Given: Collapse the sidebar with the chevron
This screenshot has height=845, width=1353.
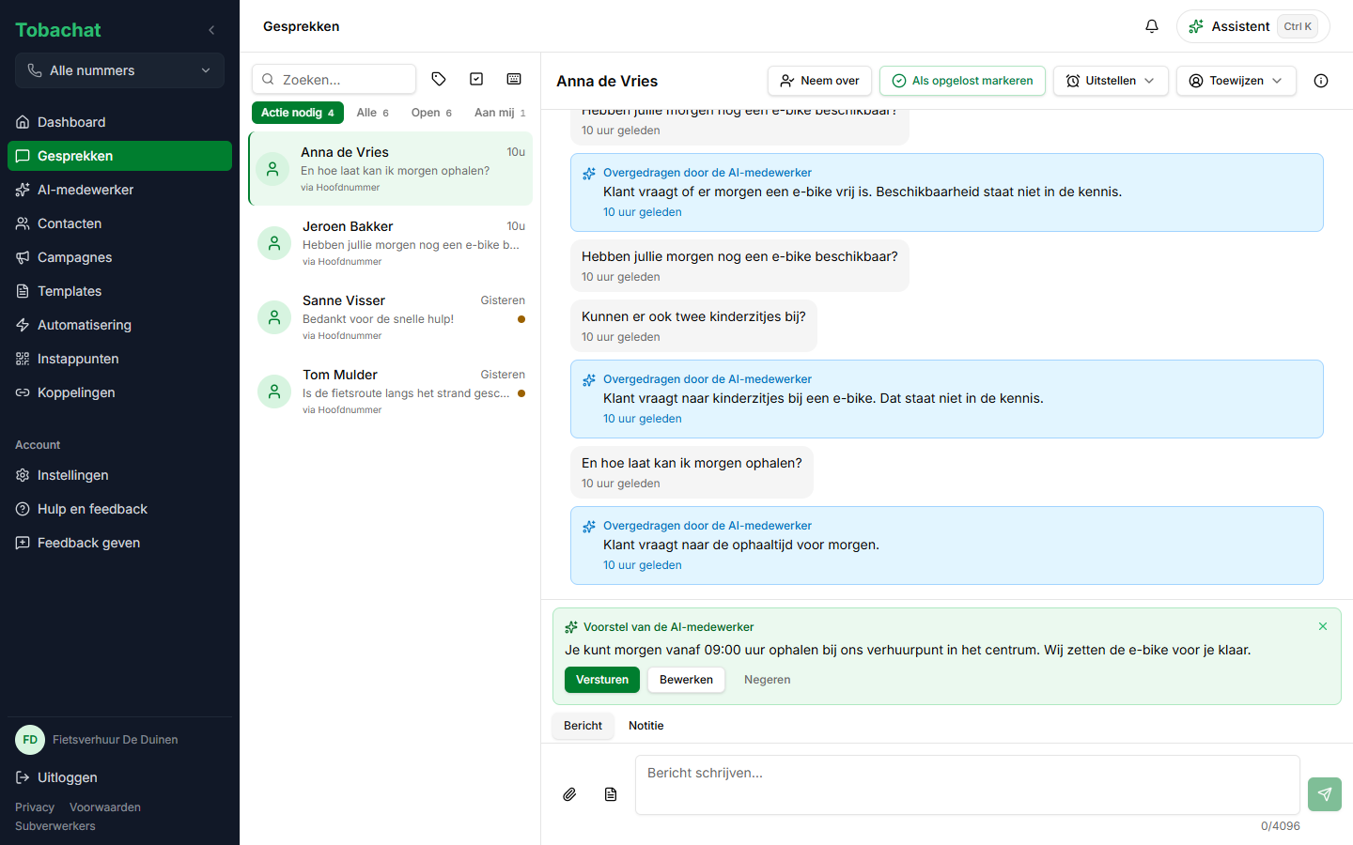Looking at the screenshot, I should coord(211,30).
